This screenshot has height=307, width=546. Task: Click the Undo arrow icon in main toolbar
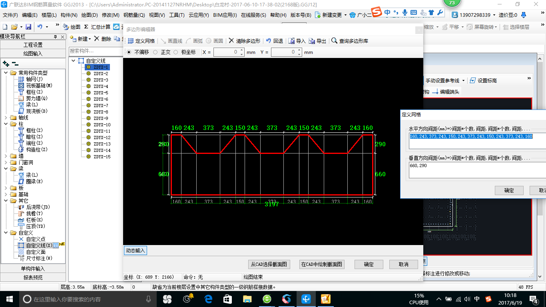pyautogui.click(x=40, y=27)
